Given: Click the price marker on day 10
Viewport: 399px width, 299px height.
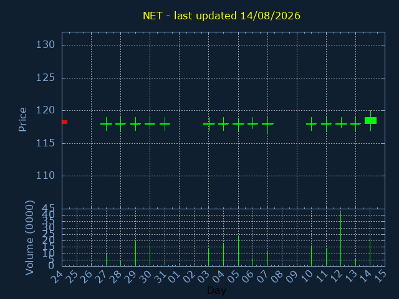Looking at the screenshot, I should 311,124.
